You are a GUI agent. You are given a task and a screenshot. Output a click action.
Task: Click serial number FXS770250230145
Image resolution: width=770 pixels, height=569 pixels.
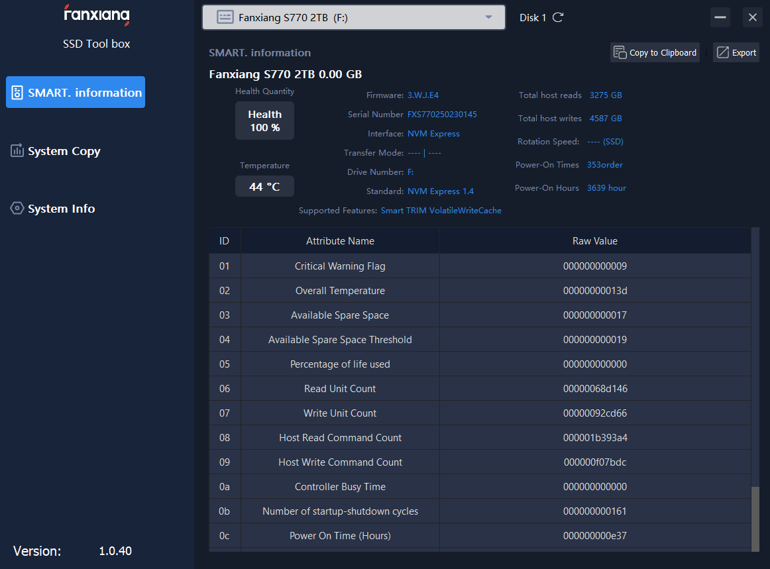click(x=442, y=115)
